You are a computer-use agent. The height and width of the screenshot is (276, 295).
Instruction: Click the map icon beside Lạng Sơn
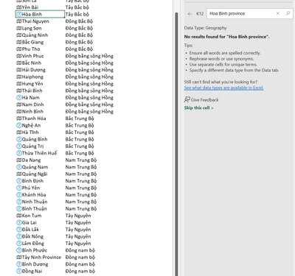19,28
